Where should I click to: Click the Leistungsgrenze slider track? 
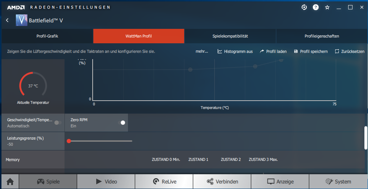(x=101, y=141)
